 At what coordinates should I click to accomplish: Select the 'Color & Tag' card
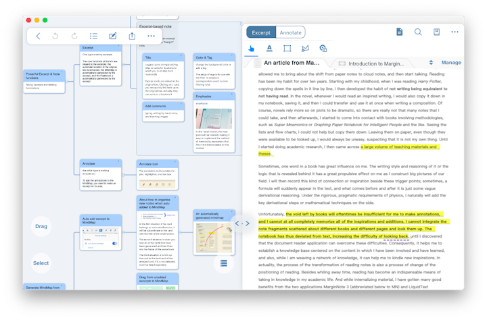214,71
